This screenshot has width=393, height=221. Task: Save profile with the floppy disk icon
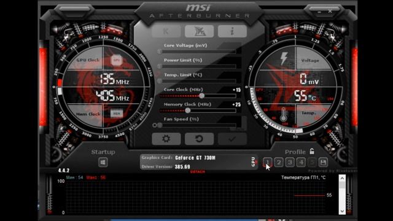coord(323,162)
